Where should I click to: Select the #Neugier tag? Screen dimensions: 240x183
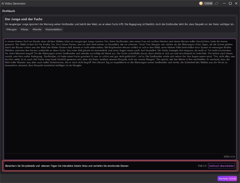pyautogui.click(x=11, y=29)
